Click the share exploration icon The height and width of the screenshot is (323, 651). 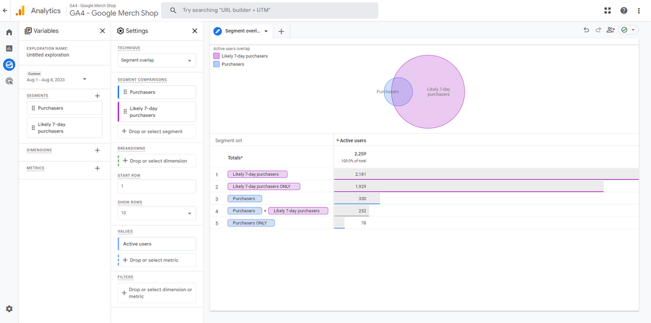click(x=611, y=30)
